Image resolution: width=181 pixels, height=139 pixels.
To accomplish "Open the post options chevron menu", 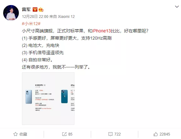I will click(177, 7).
